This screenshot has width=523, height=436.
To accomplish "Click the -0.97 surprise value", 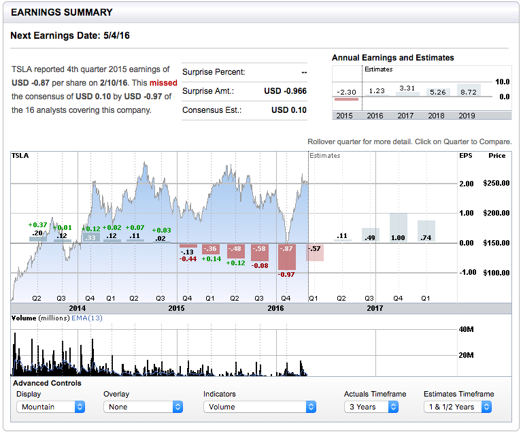I will click(x=286, y=275).
